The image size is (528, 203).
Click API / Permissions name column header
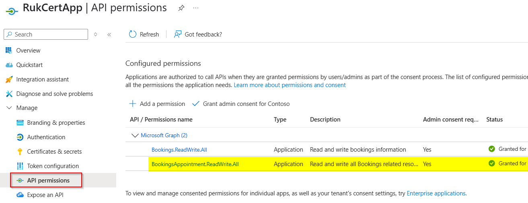tap(161, 120)
